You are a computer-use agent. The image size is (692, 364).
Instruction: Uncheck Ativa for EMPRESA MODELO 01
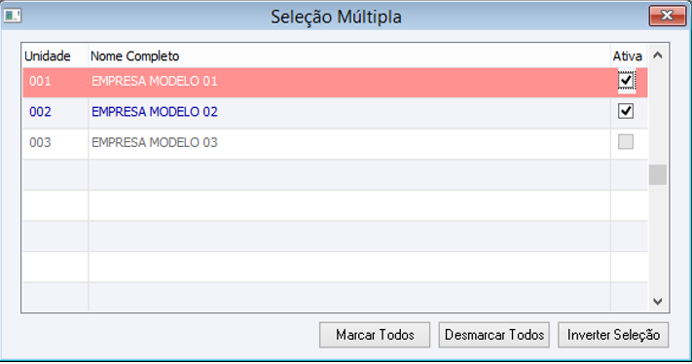[626, 81]
